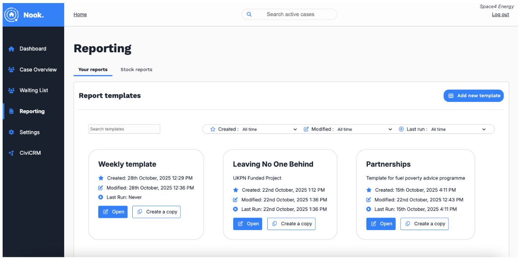Follow the Home breadcrumb link

tap(80, 14)
